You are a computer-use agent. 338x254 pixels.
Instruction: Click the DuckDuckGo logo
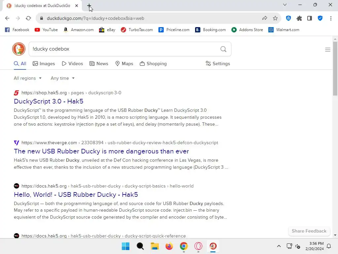click(19, 49)
